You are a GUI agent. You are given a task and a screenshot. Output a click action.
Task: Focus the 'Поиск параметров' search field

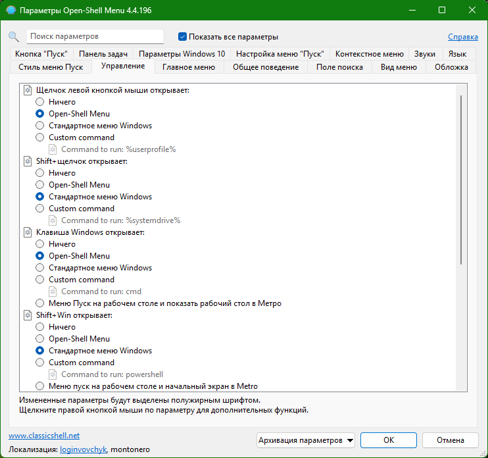point(95,37)
